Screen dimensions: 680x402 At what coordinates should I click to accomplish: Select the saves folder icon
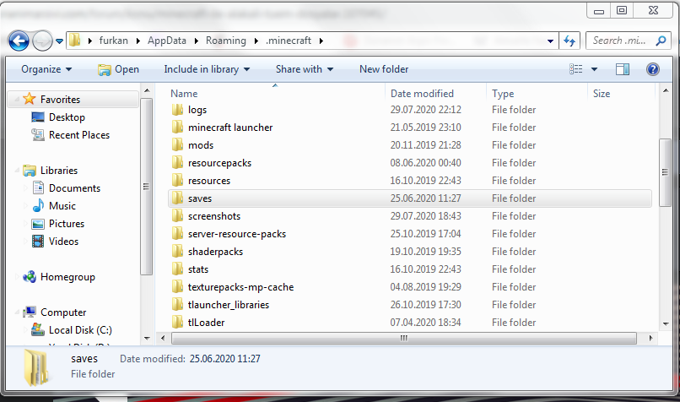[x=177, y=198]
